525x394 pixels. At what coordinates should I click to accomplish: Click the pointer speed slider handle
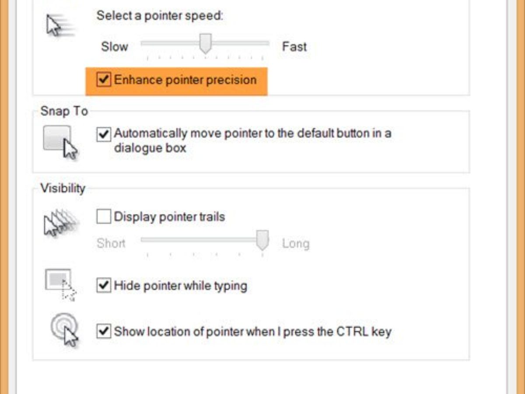tap(205, 43)
